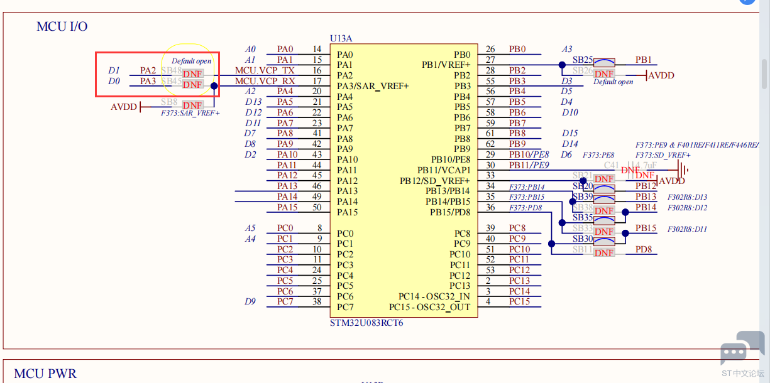Select the standalone PD8 net label
This screenshot has width=770, height=383.
644,249
